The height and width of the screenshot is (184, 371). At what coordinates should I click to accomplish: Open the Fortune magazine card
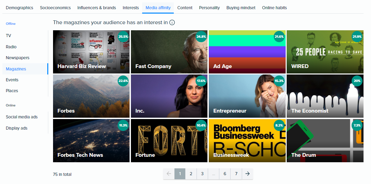[x=169, y=140]
